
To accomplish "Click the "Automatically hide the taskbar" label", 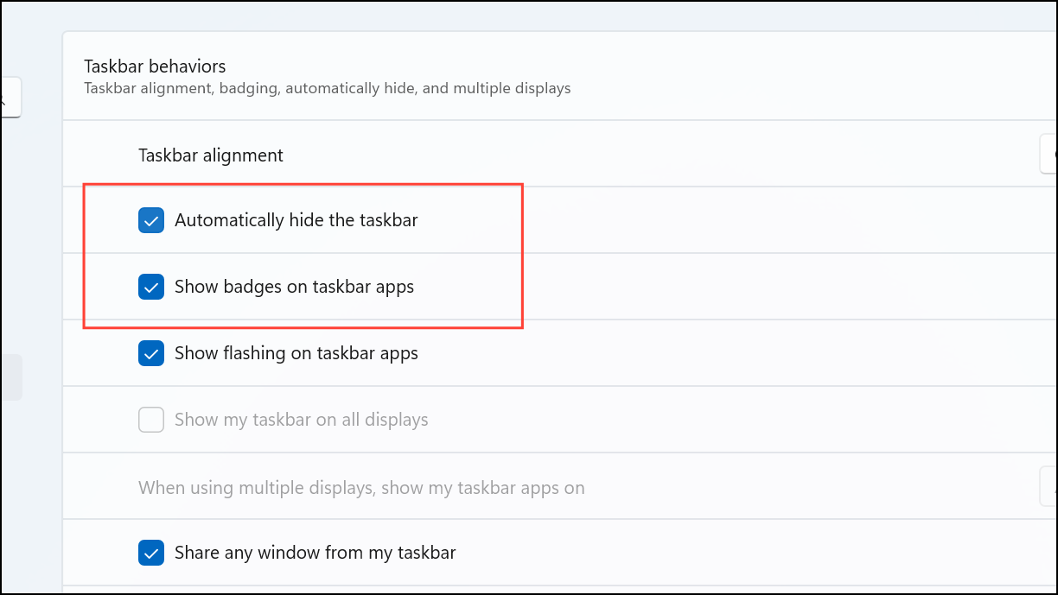I will tap(296, 220).
